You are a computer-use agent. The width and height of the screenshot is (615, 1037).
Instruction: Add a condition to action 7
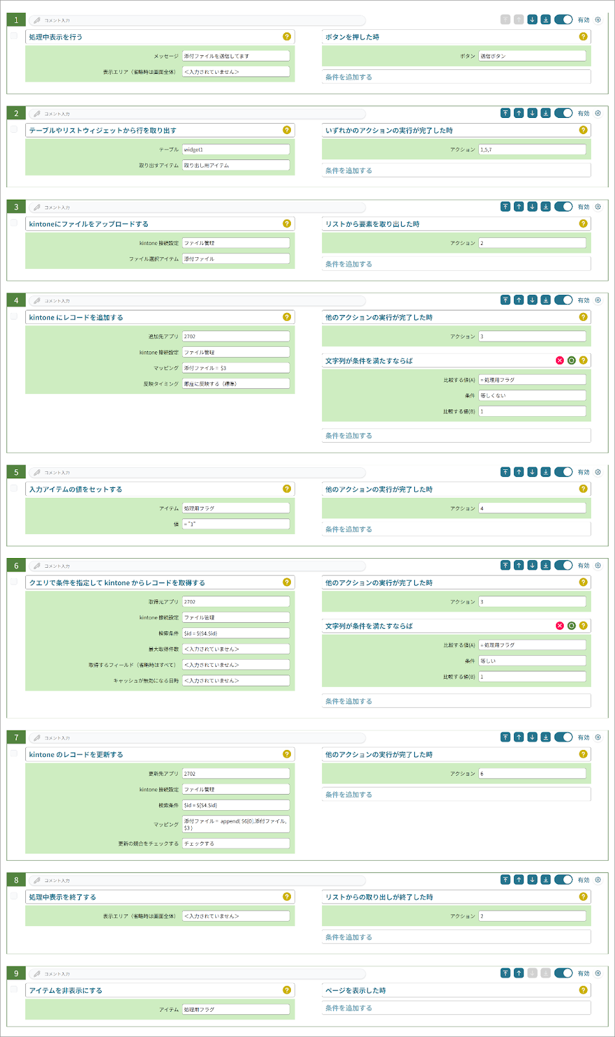456,795
